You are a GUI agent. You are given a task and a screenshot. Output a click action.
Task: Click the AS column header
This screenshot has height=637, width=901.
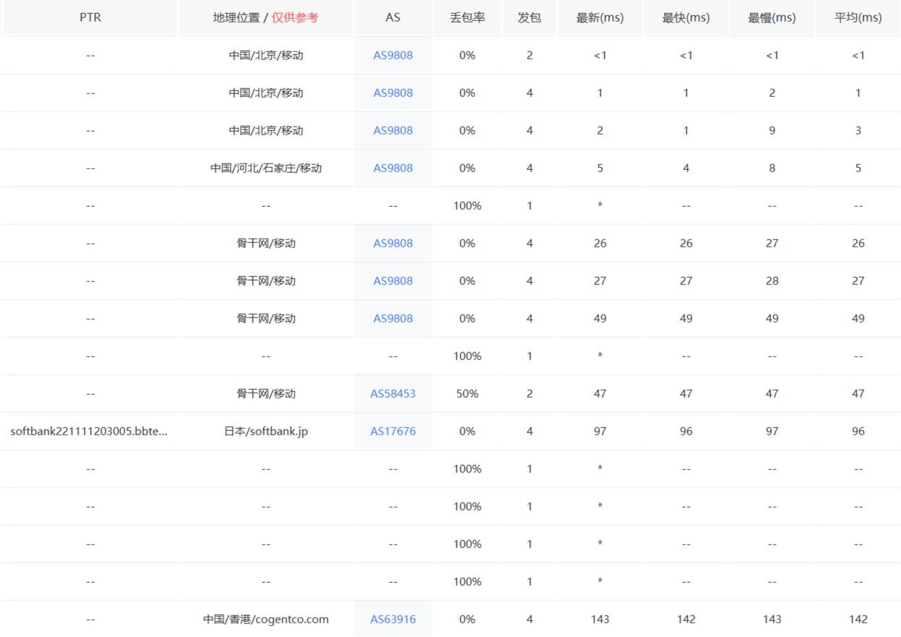(x=393, y=17)
